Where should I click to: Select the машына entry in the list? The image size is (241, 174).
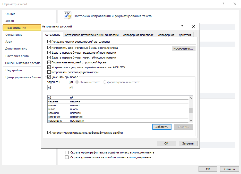click(53, 101)
